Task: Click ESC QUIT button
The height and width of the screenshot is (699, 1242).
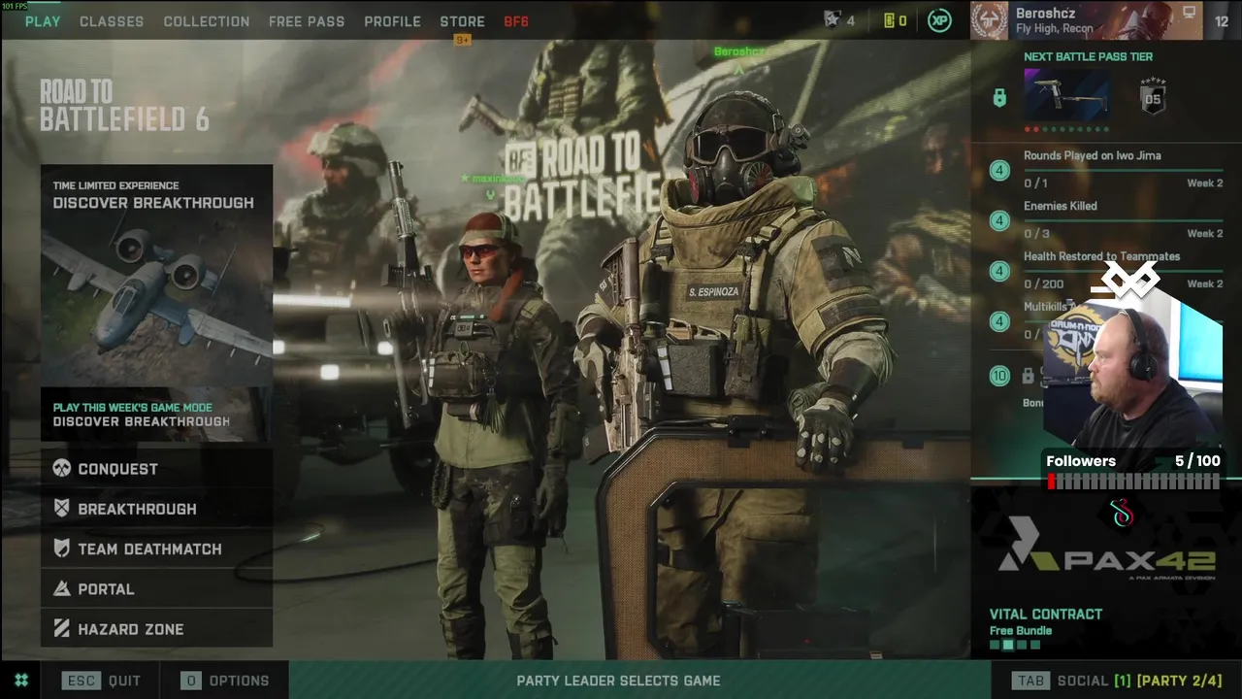Action: coord(101,681)
